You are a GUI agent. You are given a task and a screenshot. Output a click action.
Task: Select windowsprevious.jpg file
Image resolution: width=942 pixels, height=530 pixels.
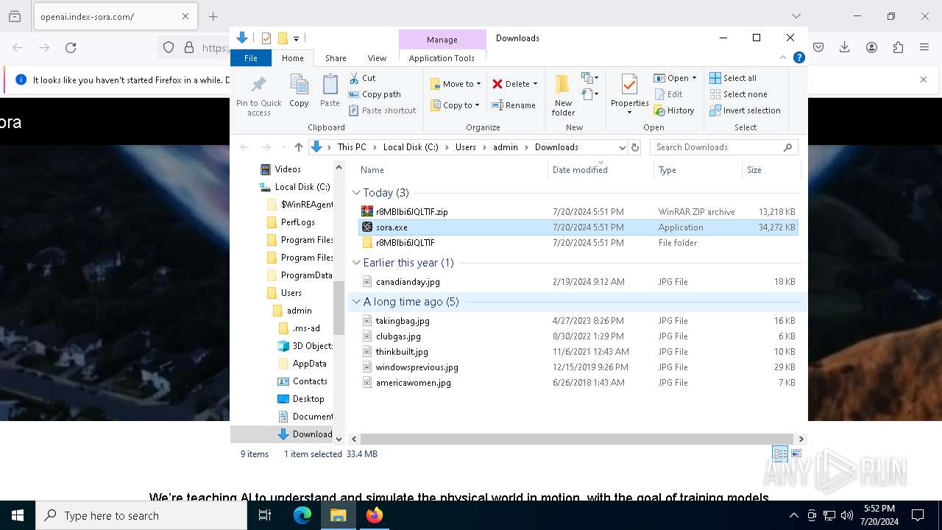578,367
